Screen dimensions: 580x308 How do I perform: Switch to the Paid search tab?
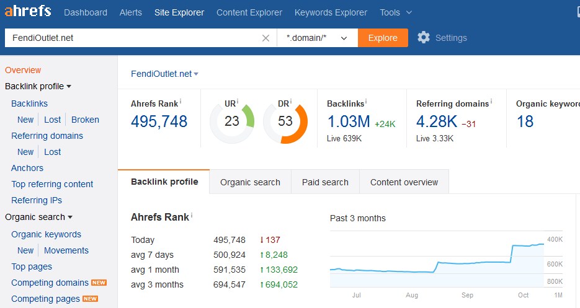click(x=325, y=182)
